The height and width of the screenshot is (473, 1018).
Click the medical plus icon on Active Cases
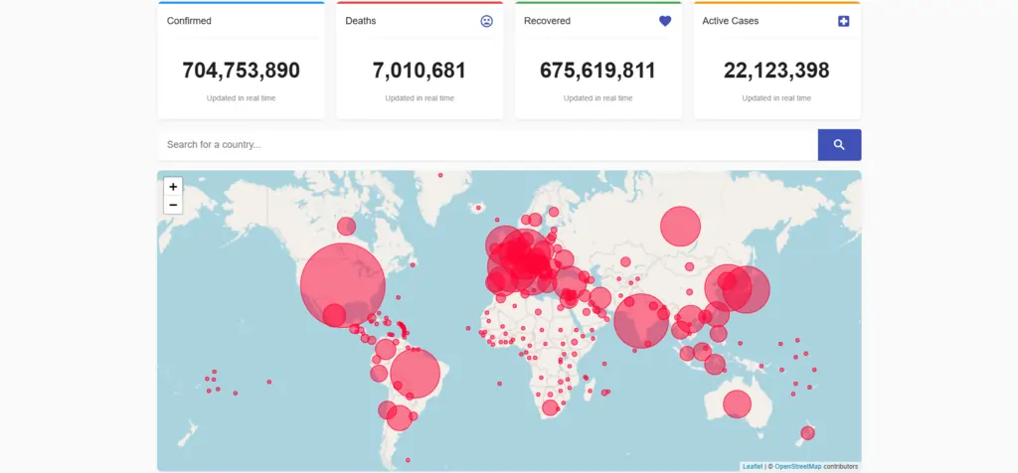click(844, 21)
